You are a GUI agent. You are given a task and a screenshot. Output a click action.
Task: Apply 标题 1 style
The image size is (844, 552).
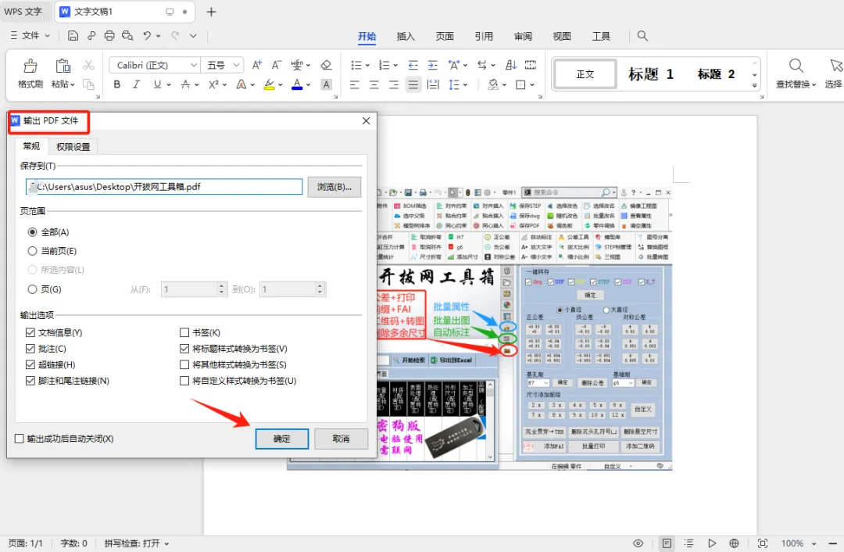(651, 73)
